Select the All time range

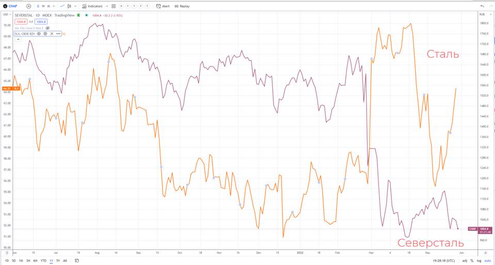point(65,260)
